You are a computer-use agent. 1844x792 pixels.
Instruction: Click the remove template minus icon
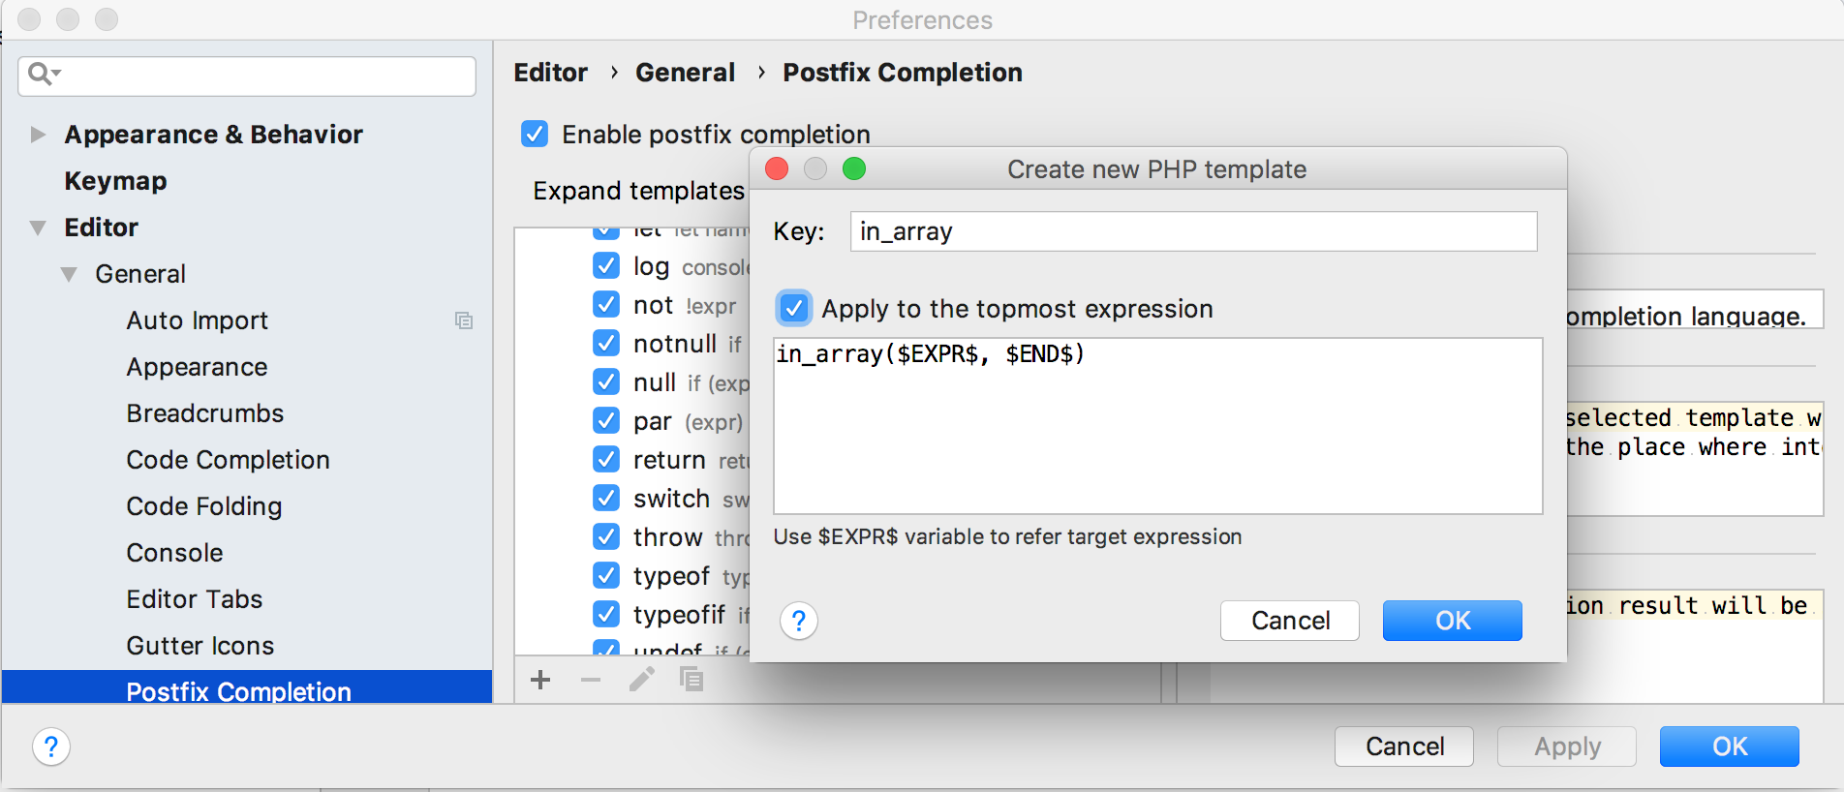click(x=591, y=680)
